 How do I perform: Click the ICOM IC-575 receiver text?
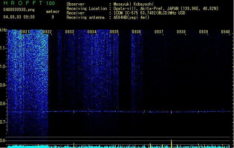pyautogui.click(x=149, y=13)
